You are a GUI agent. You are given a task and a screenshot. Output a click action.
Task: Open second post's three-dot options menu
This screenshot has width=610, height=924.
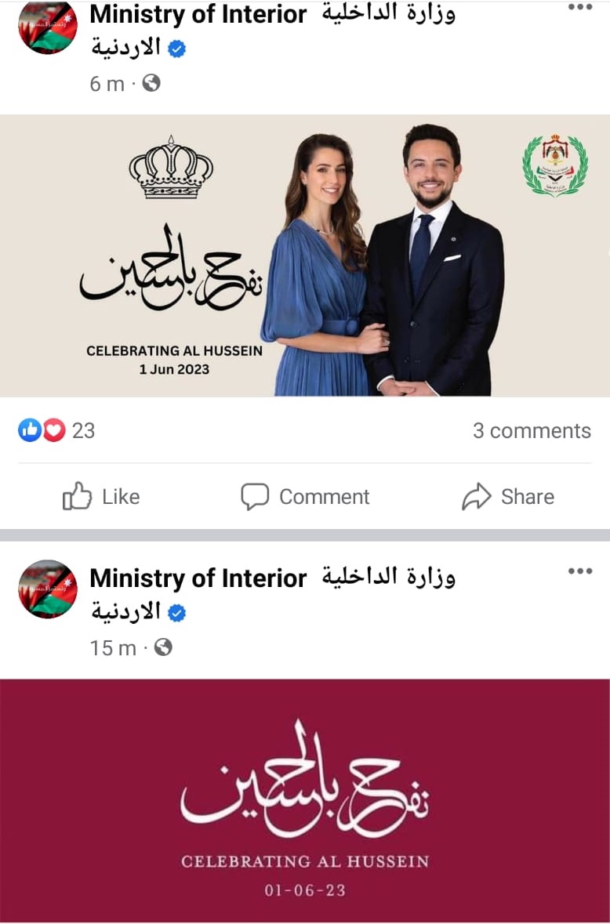[580, 571]
